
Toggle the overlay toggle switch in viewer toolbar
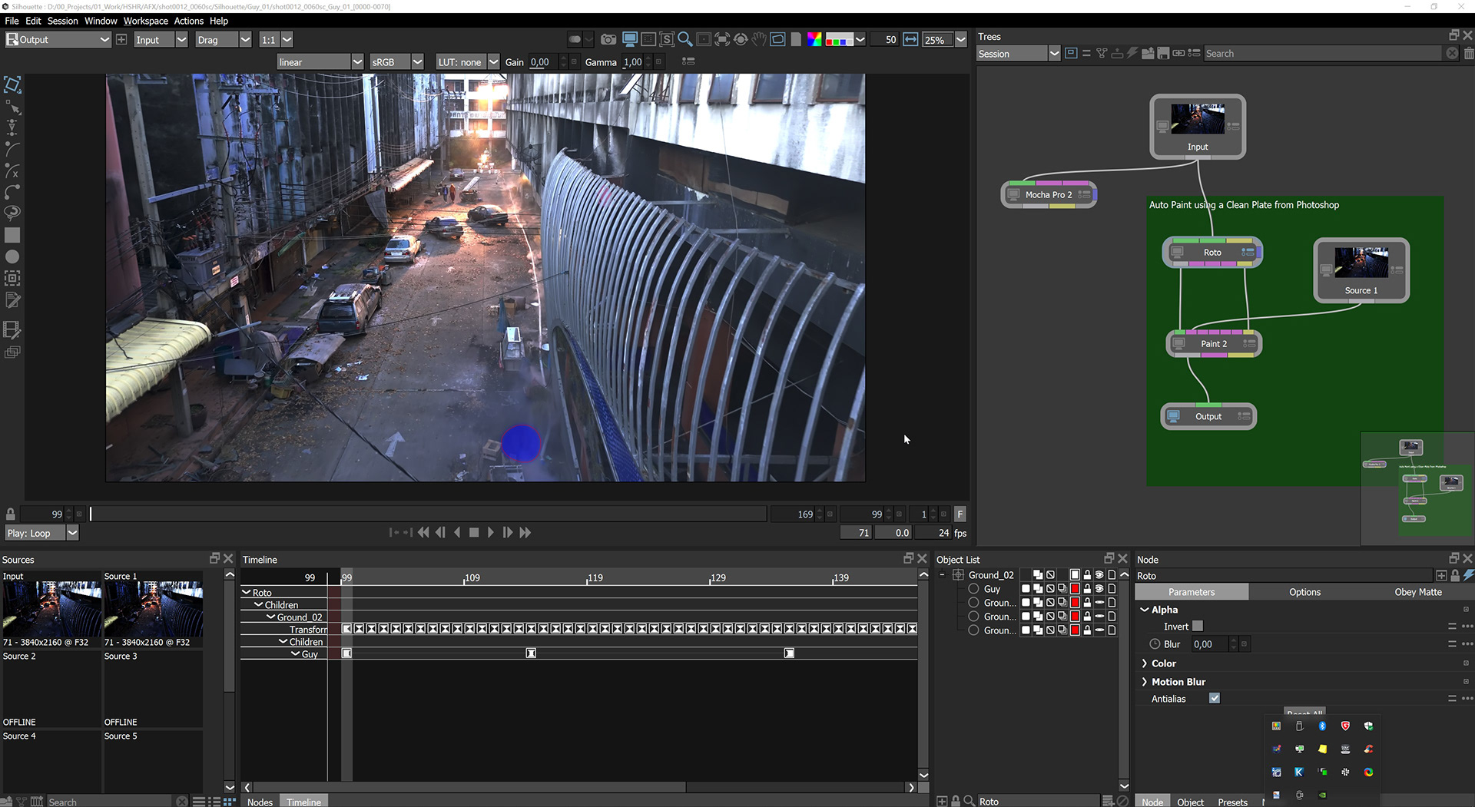tap(575, 39)
